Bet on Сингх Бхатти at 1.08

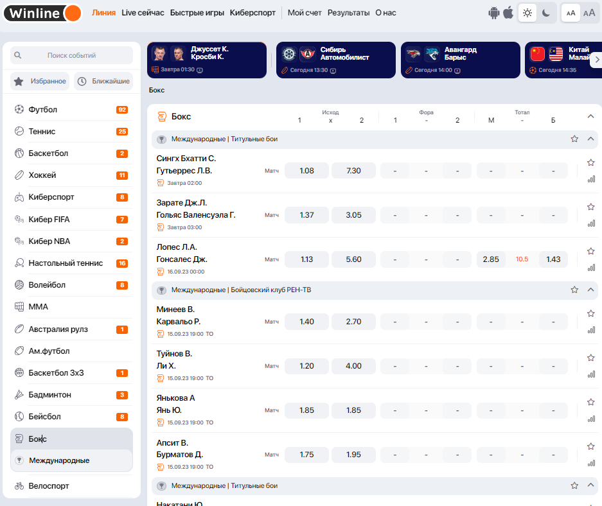(x=306, y=171)
